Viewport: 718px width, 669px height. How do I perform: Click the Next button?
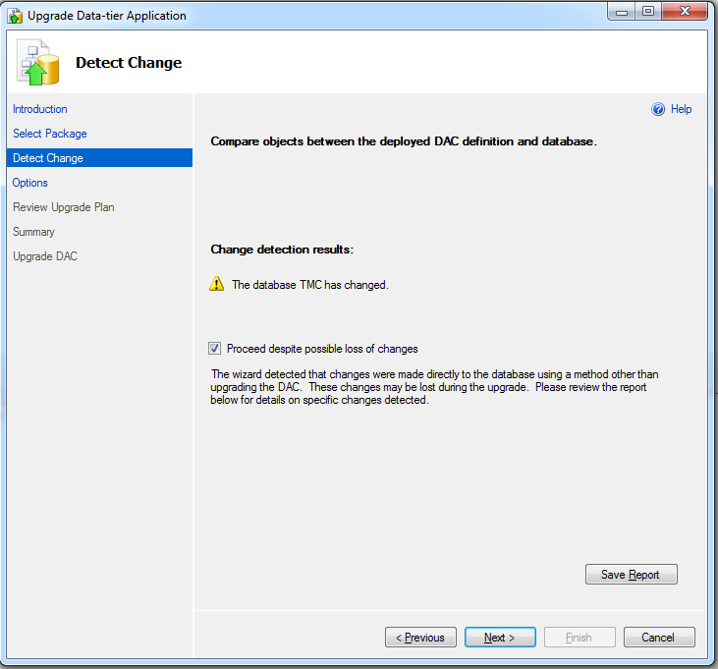(x=500, y=637)
